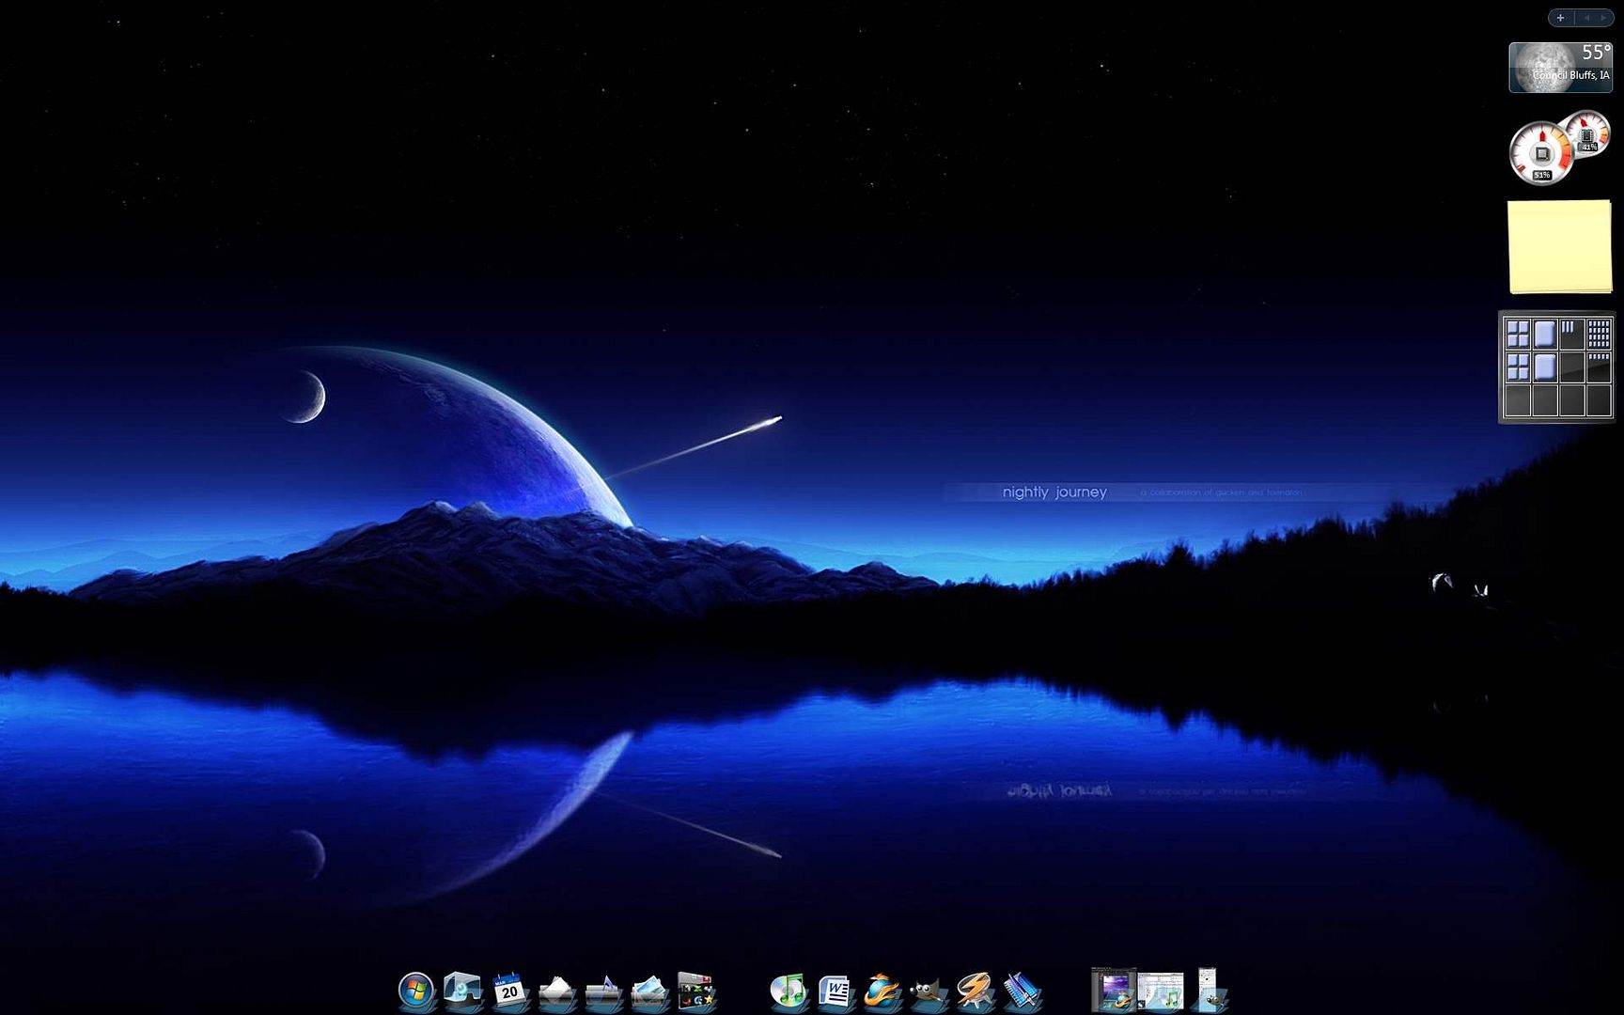Click the large CPU meter dial showing 51%
The image size is (1624, 1015).
click(1540, 153)
